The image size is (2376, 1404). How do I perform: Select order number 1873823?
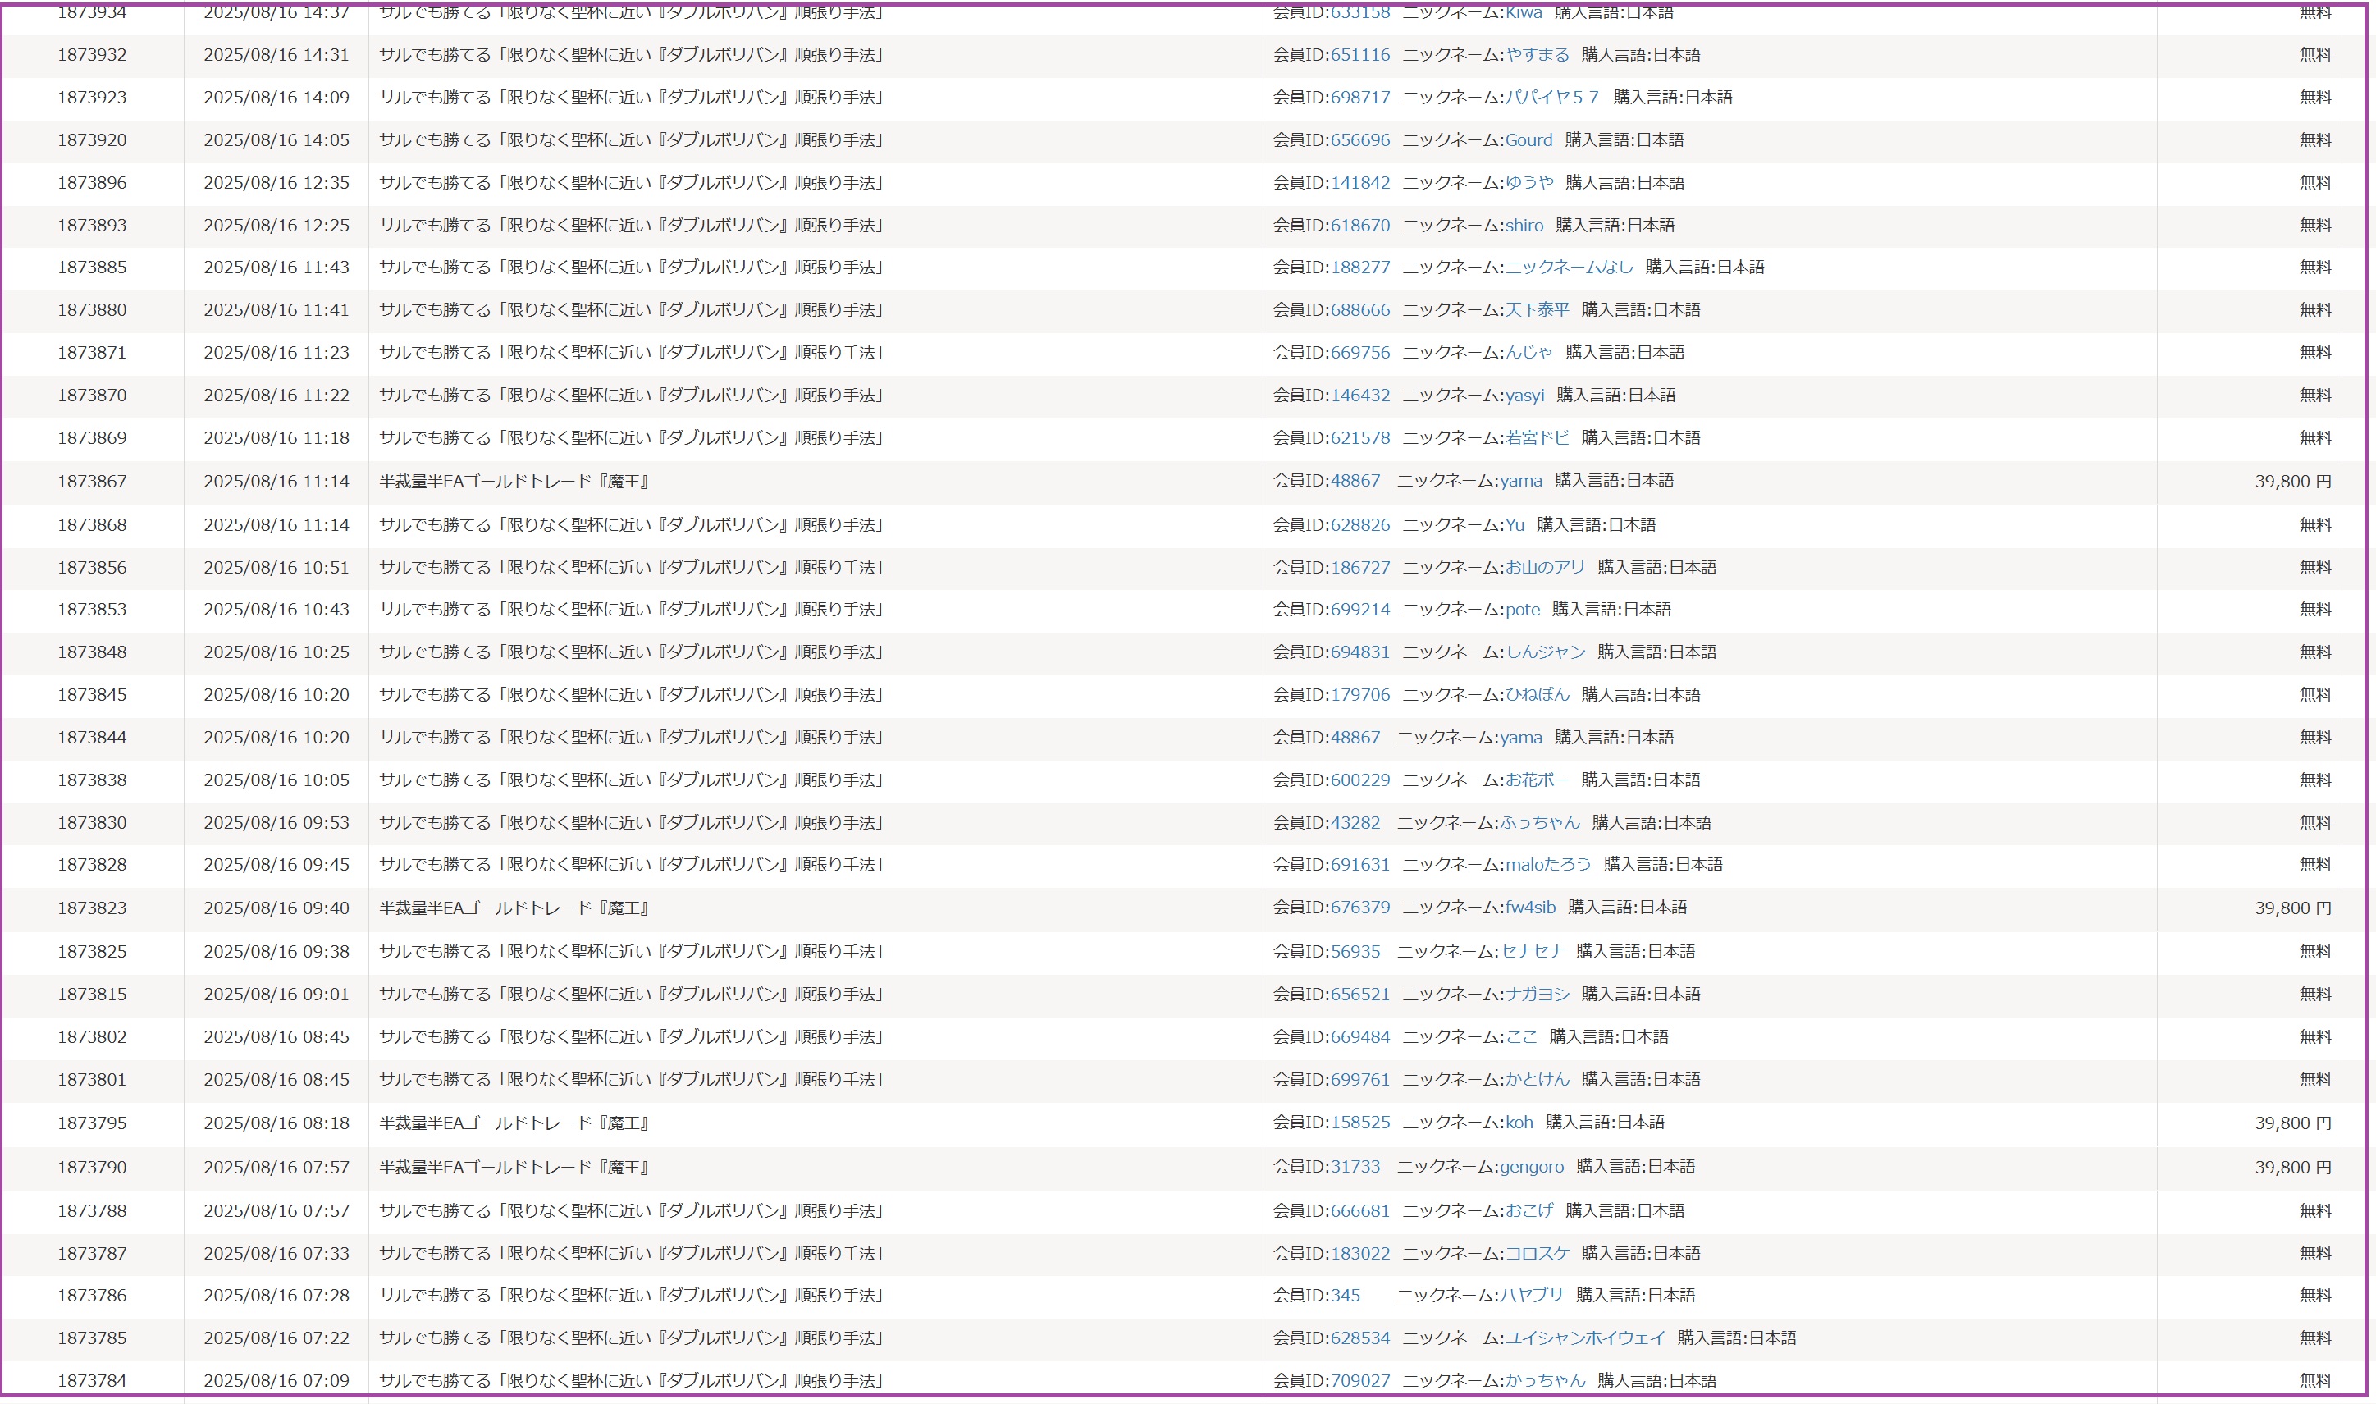92,908
